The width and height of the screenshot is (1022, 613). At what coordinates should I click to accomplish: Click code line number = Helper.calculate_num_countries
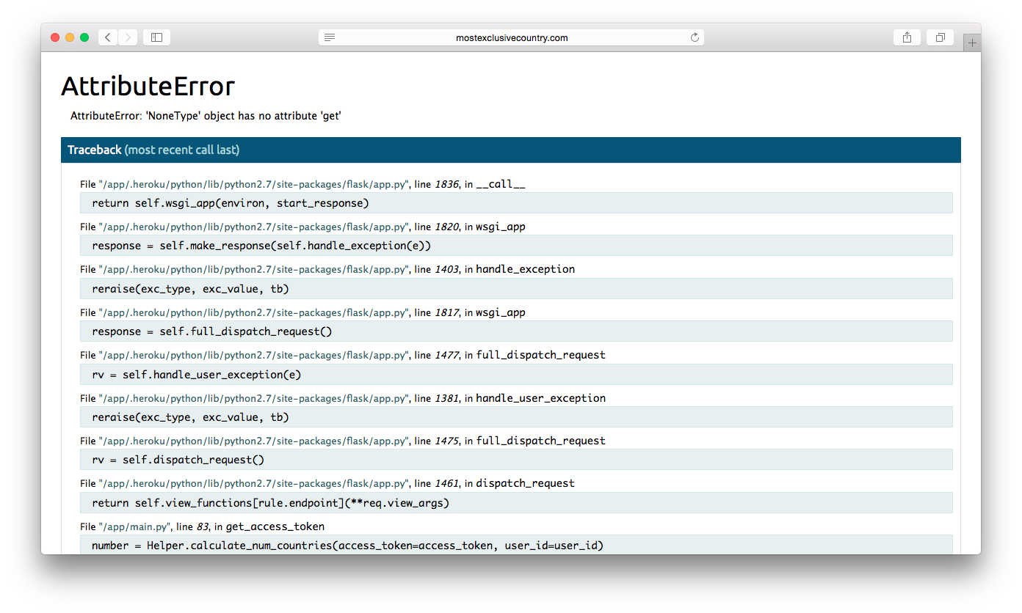[x=516, y=545]
